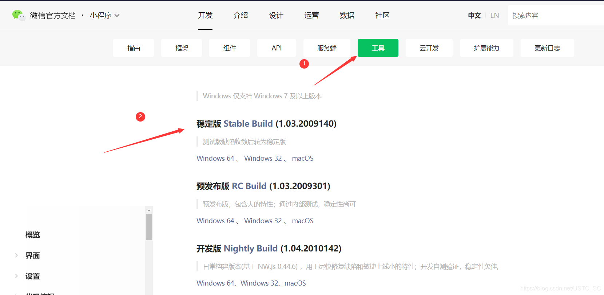Select 中文 language option
This screenshot has width=604, height=295.
click(x=474, y=16)
